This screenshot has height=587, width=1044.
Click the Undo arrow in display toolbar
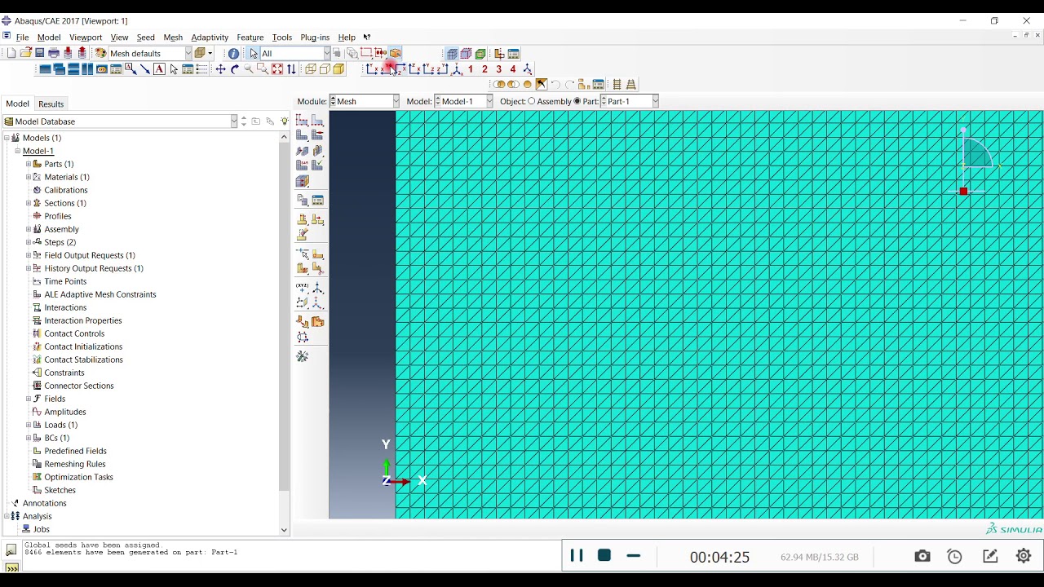(x=555, y=84)
